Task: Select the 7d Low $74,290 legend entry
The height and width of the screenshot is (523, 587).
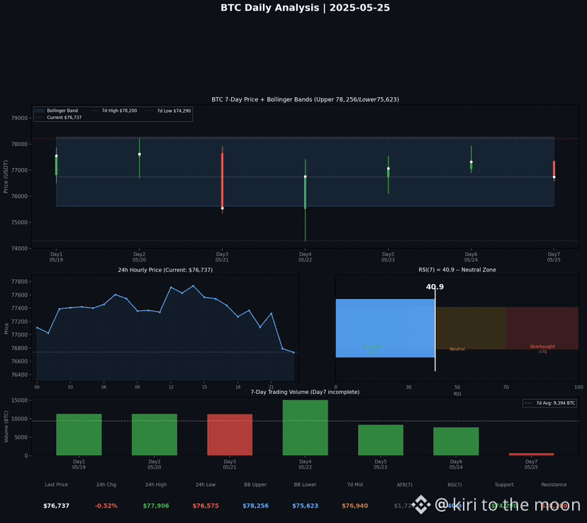Action: click(x=169, y=111)
